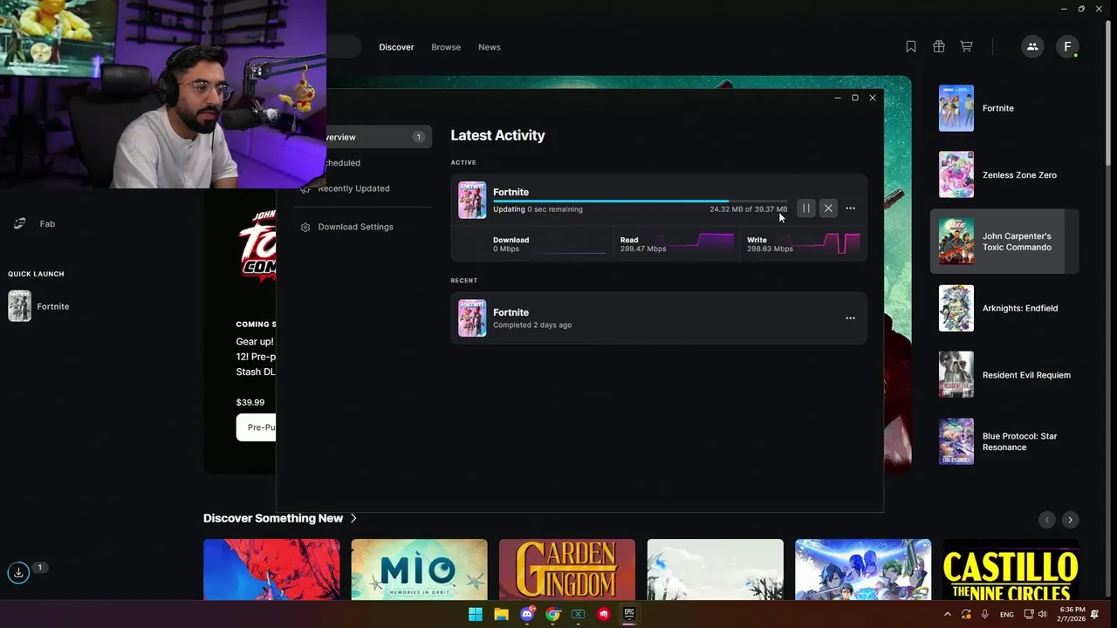Click the 24.32 MB of 39.37 MB text

[748, 209]
